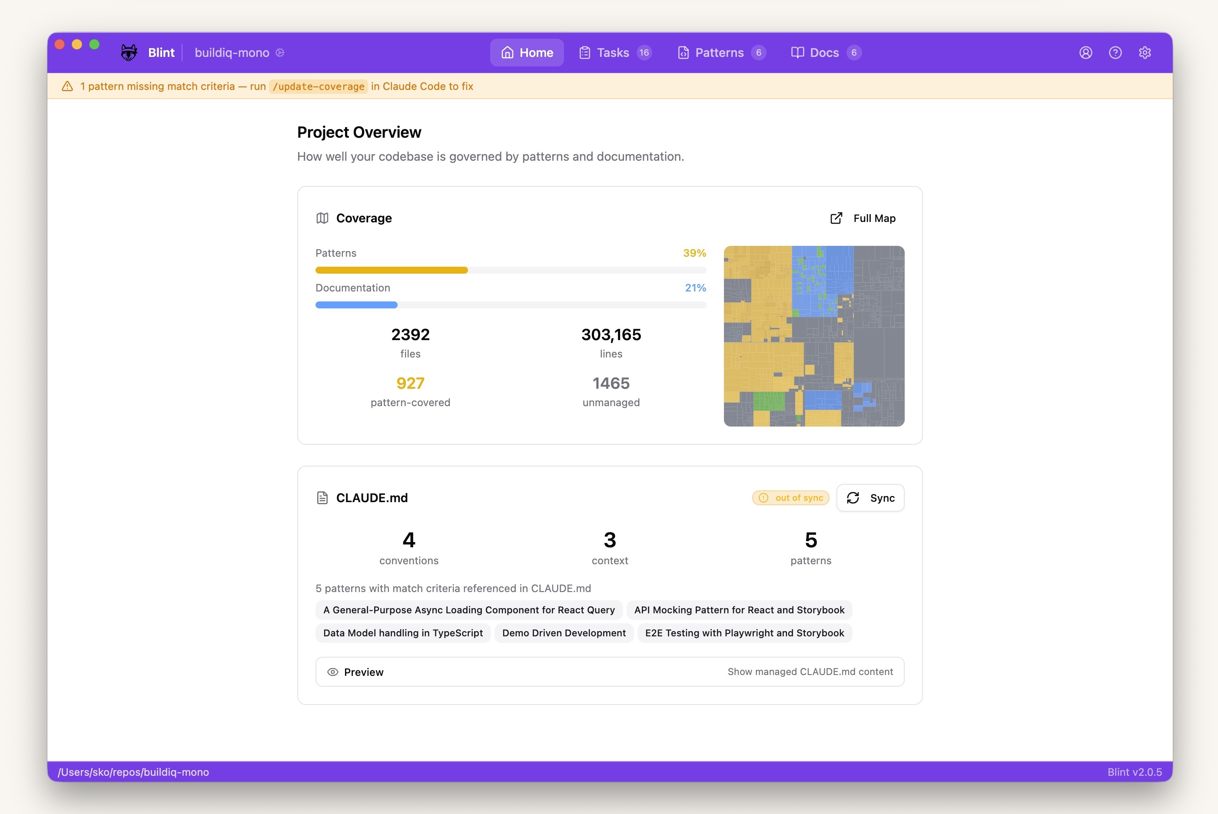Click the user account icon
Screen dimensions: 1218x814
click(1085, 53)
